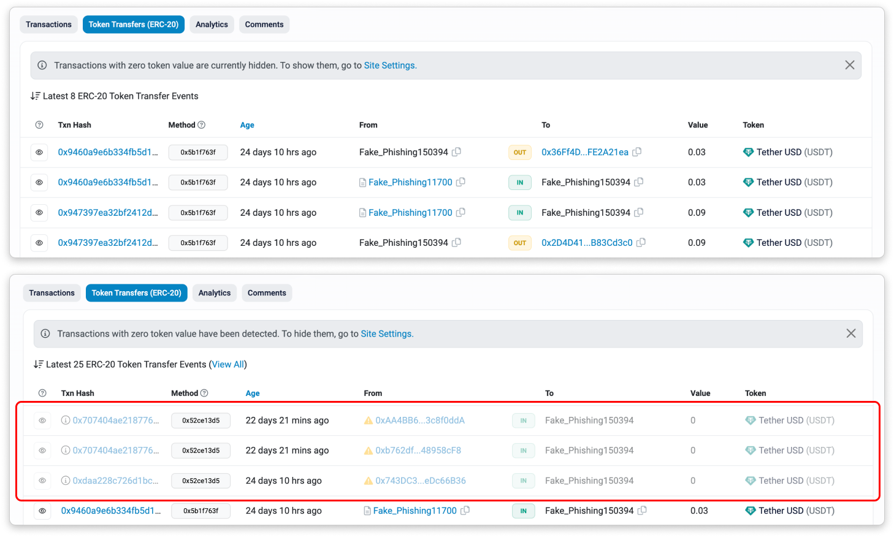Image resolution: width=894 pixels, height=537 pixels.
Task: Open address 0x743DC3...eDc66B36
Action: point(421,481)
